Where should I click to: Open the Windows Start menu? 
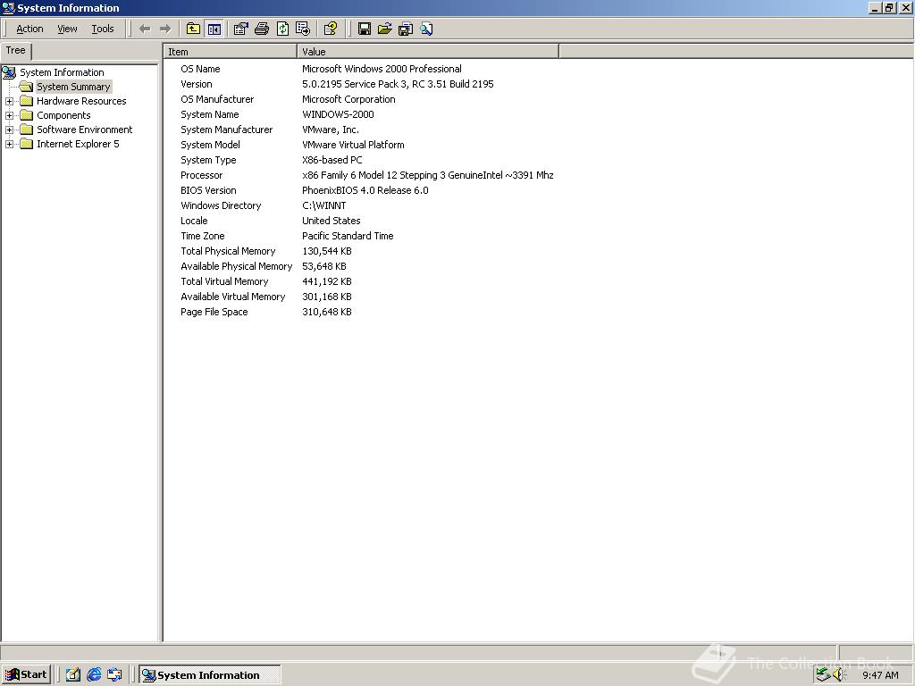26,674
